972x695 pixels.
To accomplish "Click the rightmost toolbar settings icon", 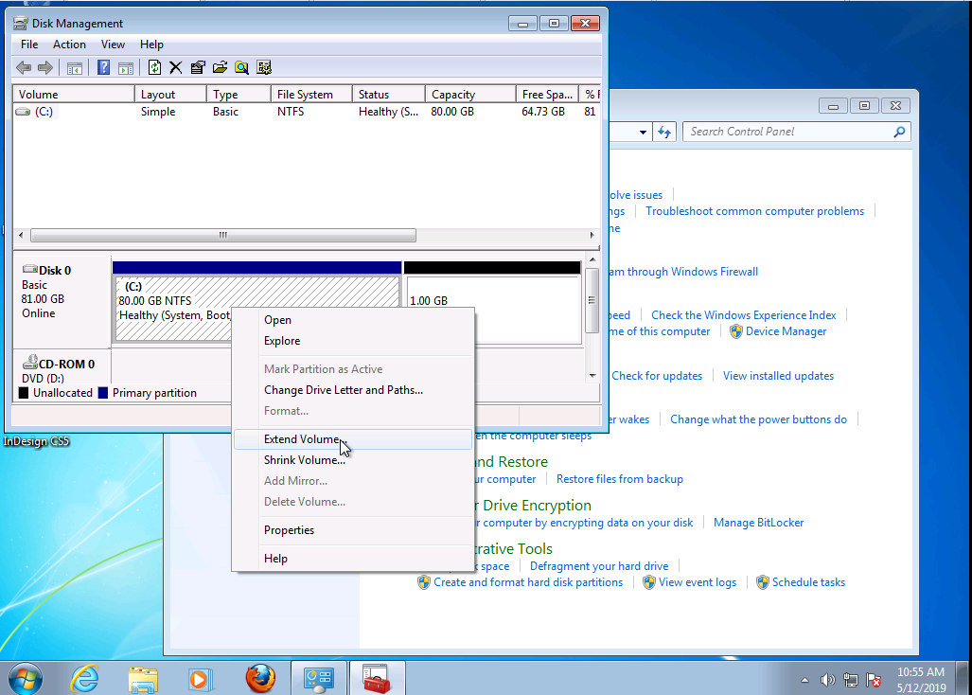I will [264, 67].
